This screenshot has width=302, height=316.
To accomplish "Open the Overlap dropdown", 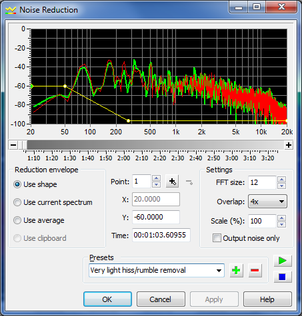I will [267, 202].
